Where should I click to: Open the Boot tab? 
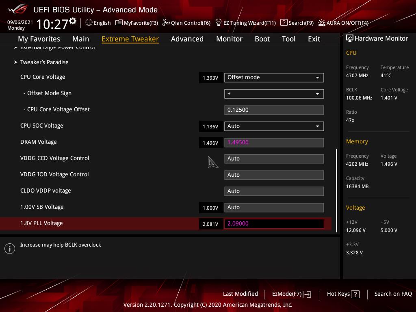[262, 39]
